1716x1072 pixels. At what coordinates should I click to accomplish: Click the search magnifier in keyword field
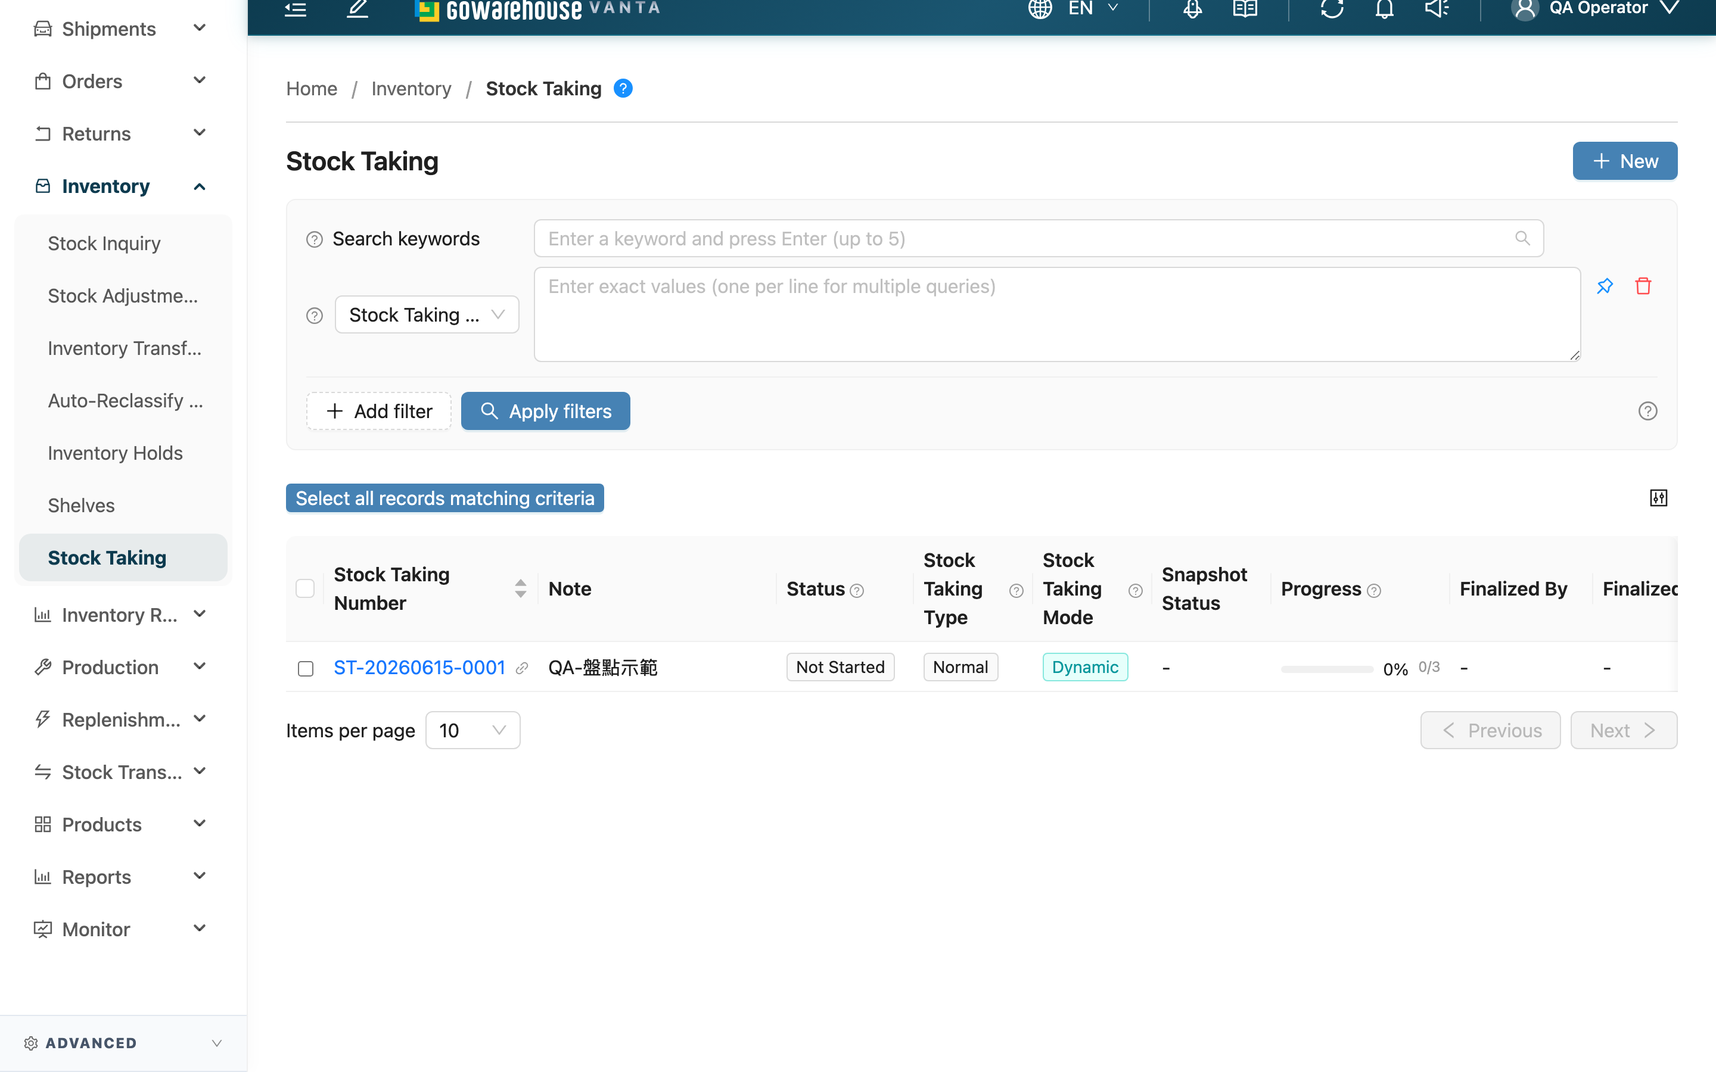(x=1522, y=238)
